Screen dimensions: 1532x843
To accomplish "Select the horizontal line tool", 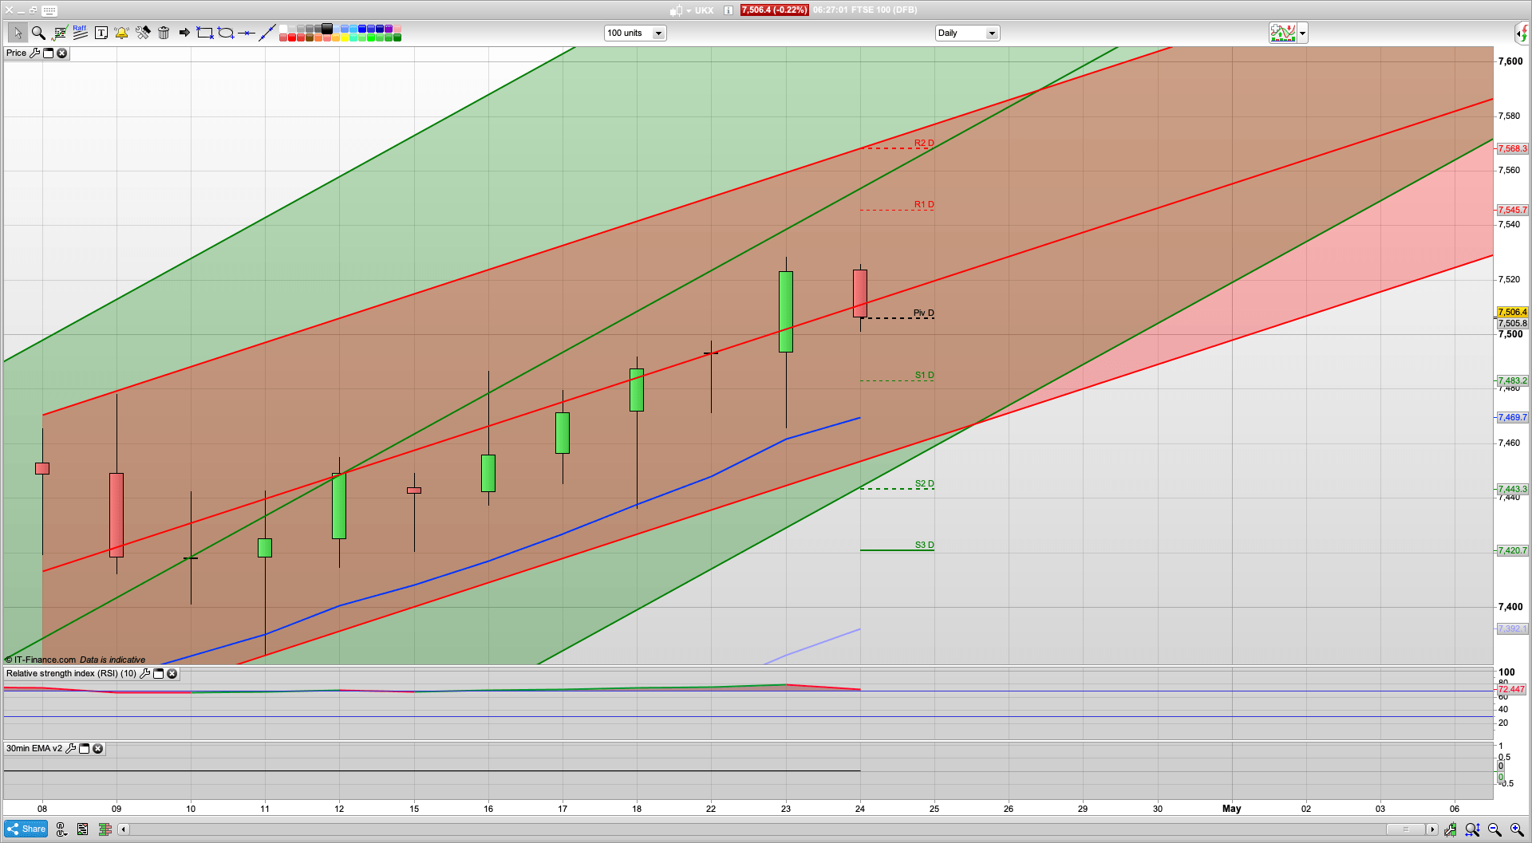I will [247, 33].
